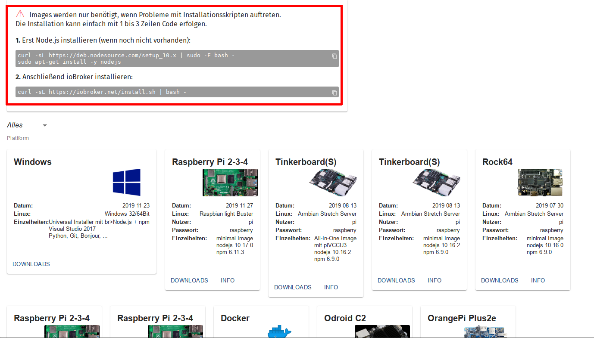Select the Odroid C2 card title
Image resolution: width=594 pixels, height=338 pixels.
345,318
